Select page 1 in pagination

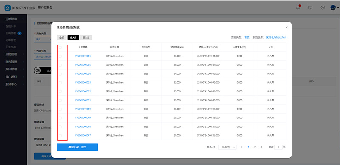[x=249, y=147]
